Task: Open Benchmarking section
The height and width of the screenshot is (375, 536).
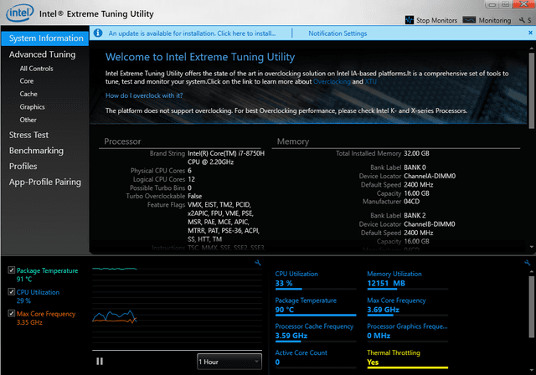Action: coord(36,151)
